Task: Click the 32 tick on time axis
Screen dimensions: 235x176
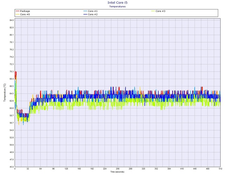Action: [28, 169]
